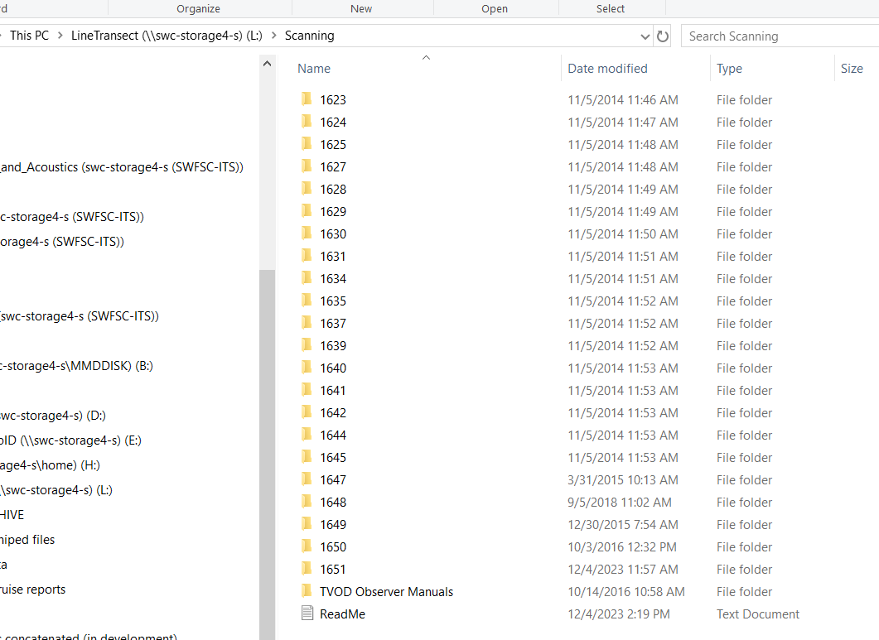The image size is (879, 640).
Task: Click the folder icon next to 1623
Action: pyautogui.click(x=307, y=100)
